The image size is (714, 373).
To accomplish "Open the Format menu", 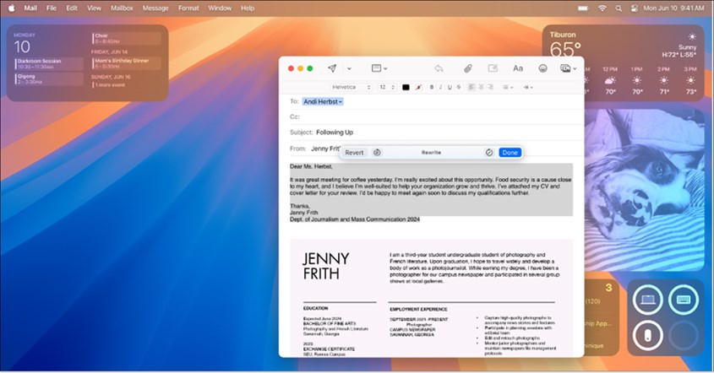I will tap(188, 8).
